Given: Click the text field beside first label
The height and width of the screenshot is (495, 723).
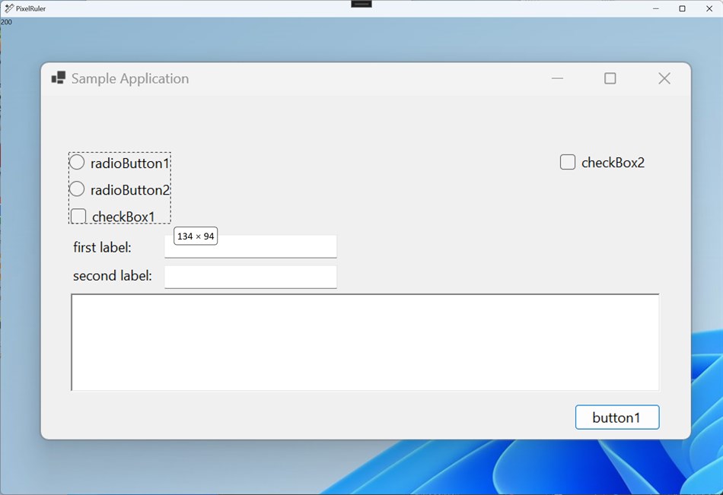Looking at the screenshot, I should [x=250, y=246].
